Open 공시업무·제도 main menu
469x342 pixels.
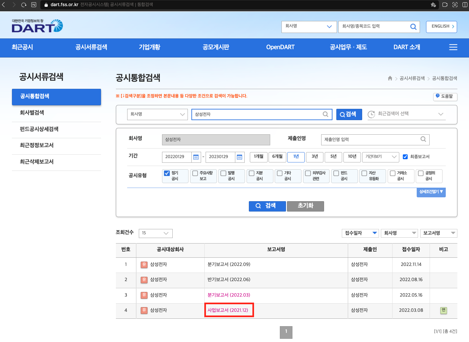coord(348,47)
